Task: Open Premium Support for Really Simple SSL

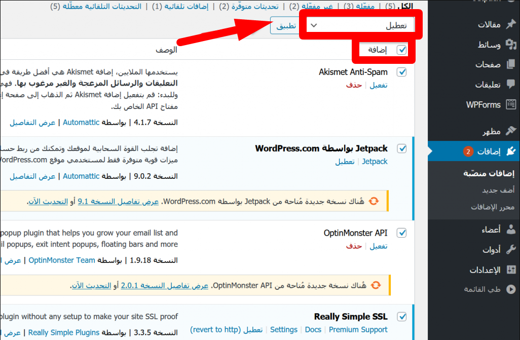Action: pyautogui.click(x=358, y=330)
